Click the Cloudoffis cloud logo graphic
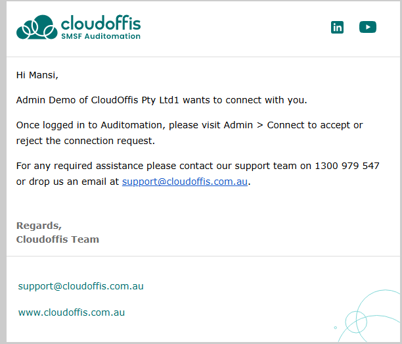The image size is (402, 344). pyautogui.click(x=37, y=28)
